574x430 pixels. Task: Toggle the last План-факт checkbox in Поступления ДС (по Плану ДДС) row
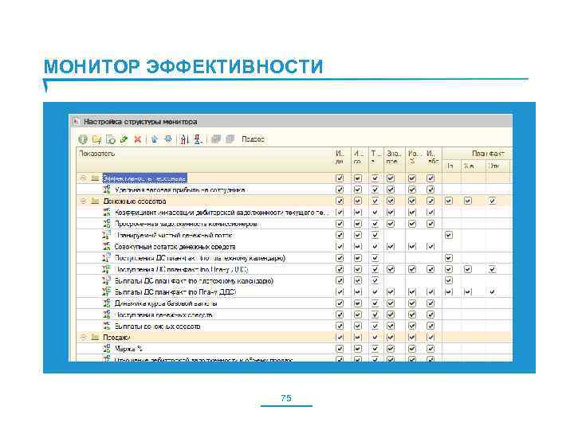tap(493, 269)
